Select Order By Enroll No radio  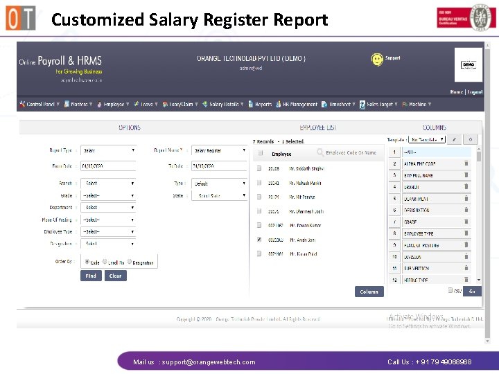105,261
